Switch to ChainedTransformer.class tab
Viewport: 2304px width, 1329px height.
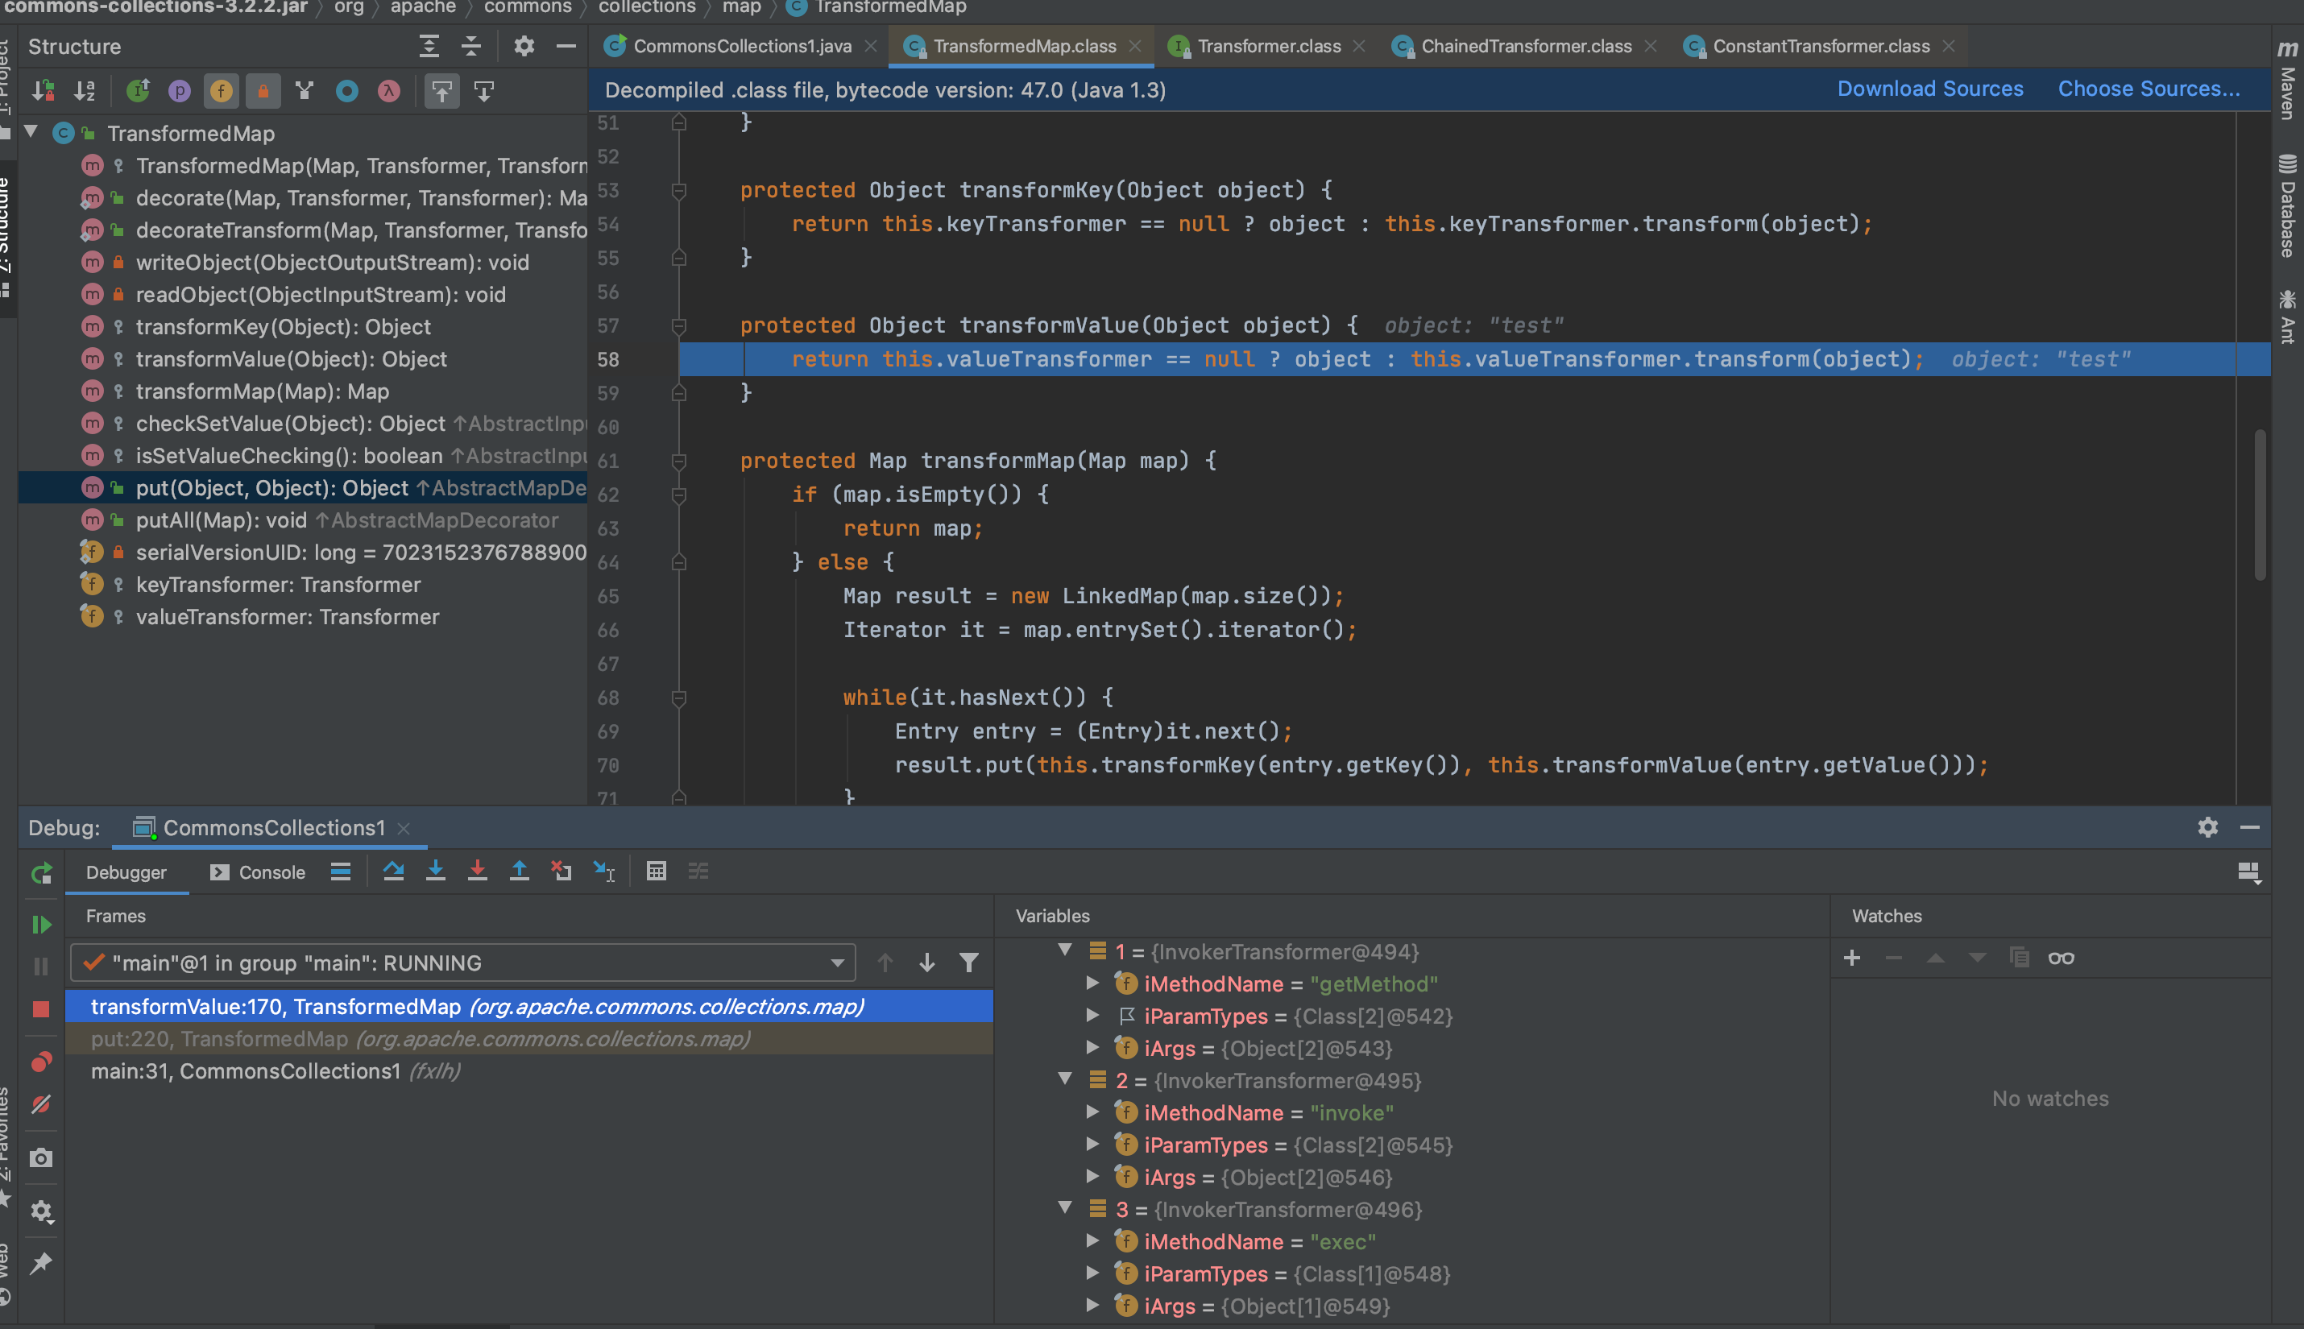pyautogui.click(x=1525, y=46)
